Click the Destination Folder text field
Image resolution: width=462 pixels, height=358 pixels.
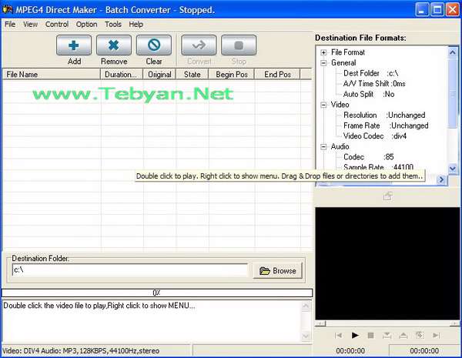pyautogui.click(x=130, y=270)
